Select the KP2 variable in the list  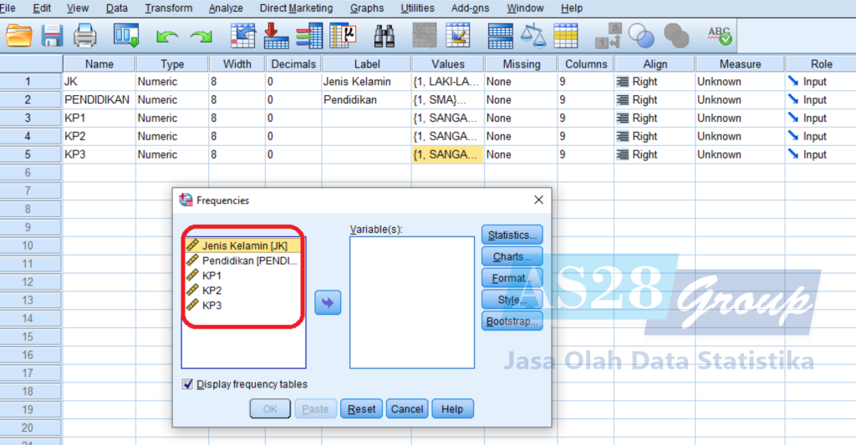(211, 291)
